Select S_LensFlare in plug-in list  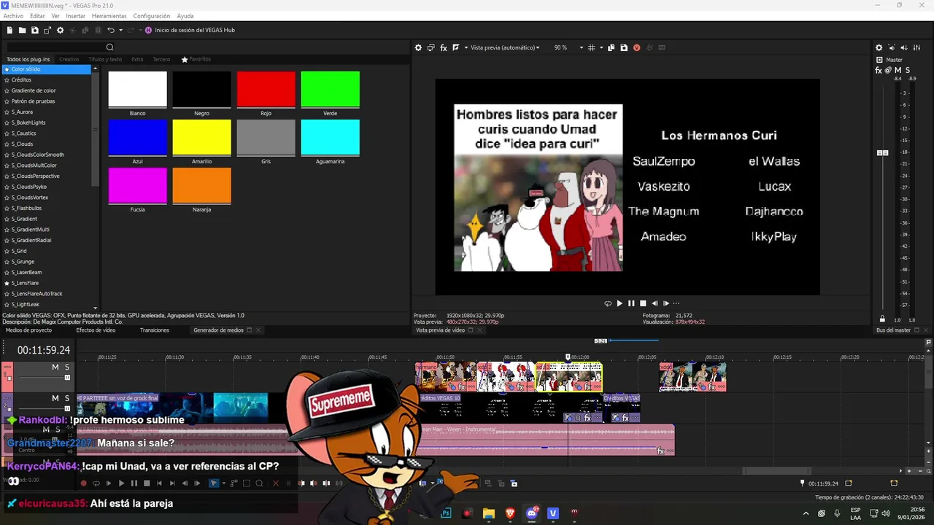[25, 283]
